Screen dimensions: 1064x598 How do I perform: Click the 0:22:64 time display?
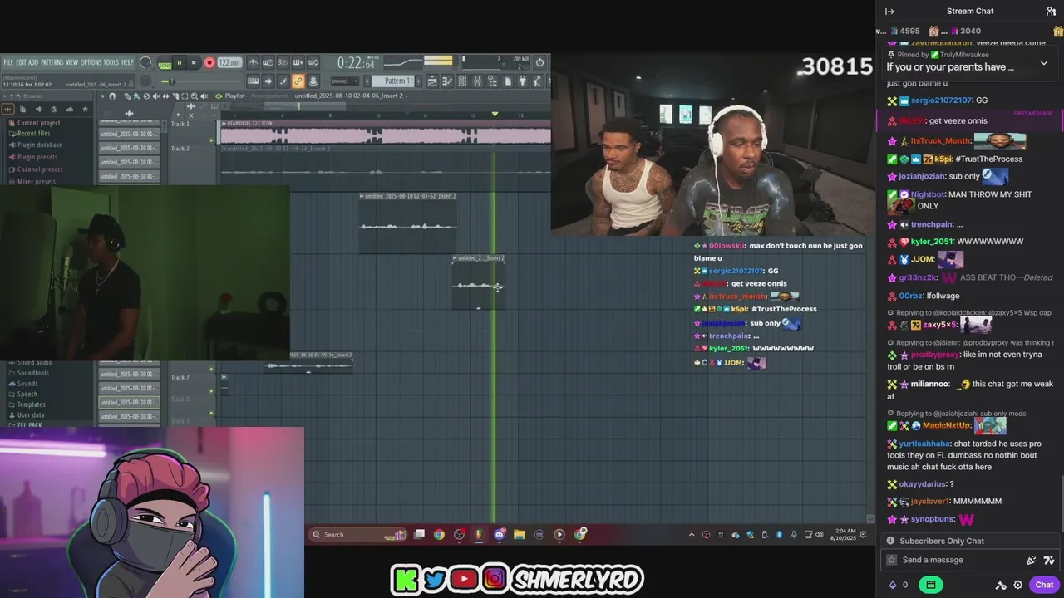click(357, 62)
